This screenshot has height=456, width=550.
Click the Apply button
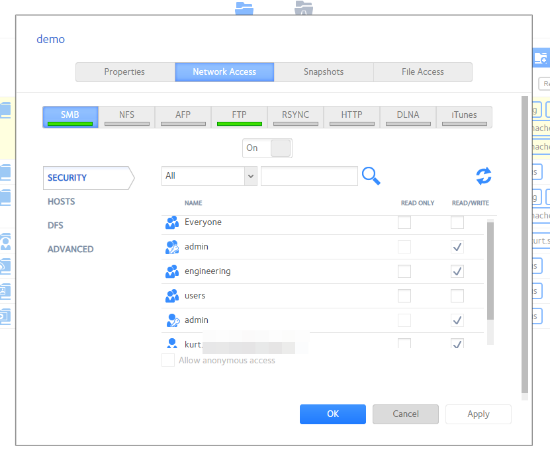(479, 414)
